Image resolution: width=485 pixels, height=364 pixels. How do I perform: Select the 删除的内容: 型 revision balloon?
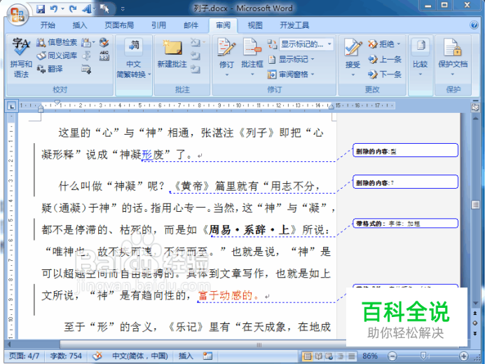(x=405, y=150)
